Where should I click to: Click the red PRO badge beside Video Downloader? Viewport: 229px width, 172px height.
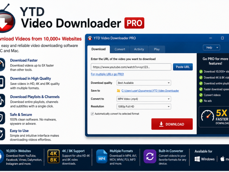[x=134, y=23]
